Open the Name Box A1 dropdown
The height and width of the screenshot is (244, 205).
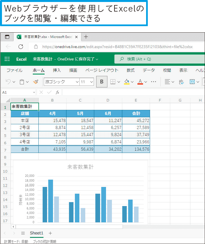pyautogui.click(x=34, y=92)
